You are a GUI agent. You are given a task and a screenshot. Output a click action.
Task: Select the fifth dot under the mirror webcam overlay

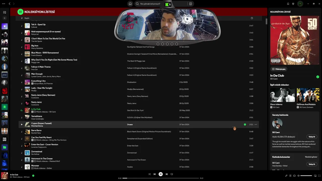pos(177,44)
